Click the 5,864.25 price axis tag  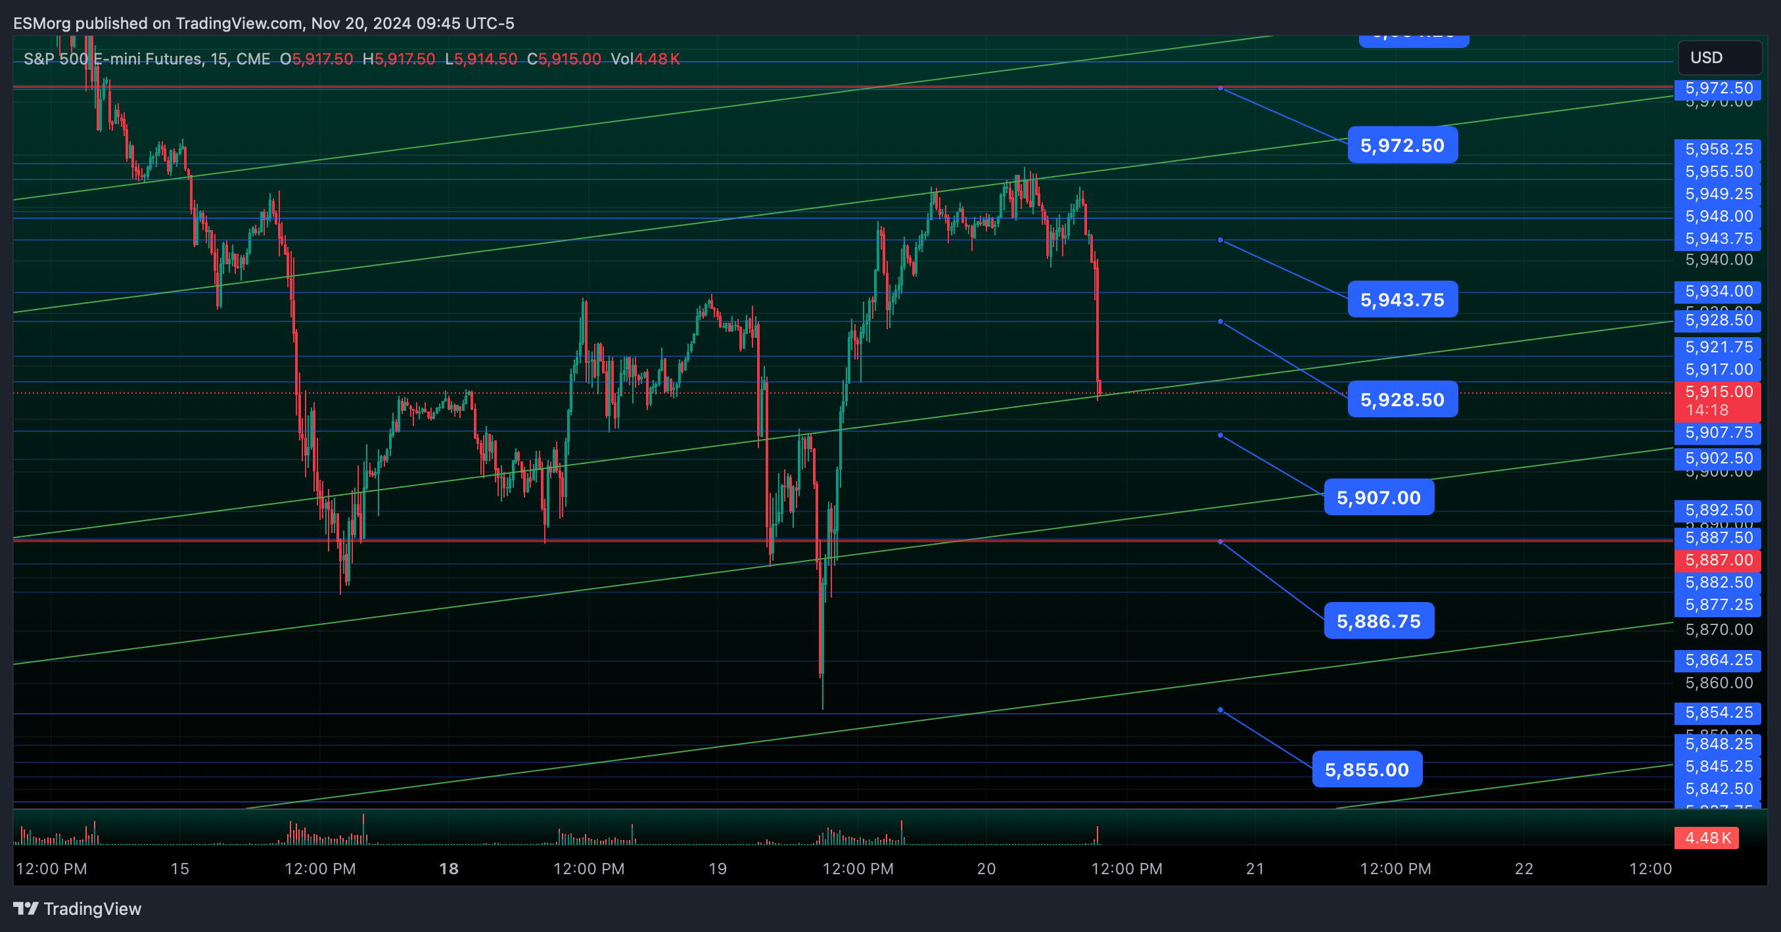point(1717,661)
